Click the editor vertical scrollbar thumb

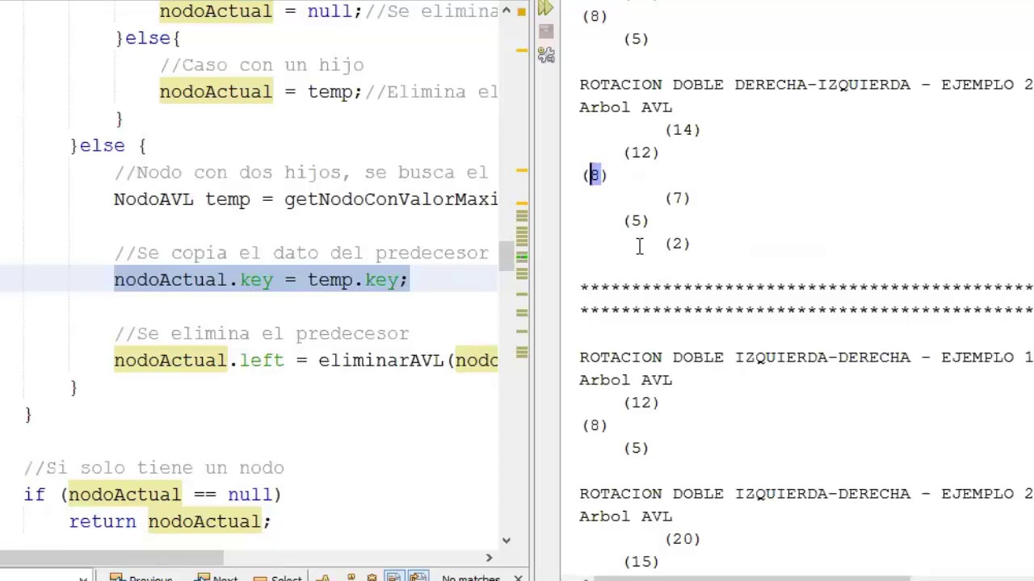506,257
